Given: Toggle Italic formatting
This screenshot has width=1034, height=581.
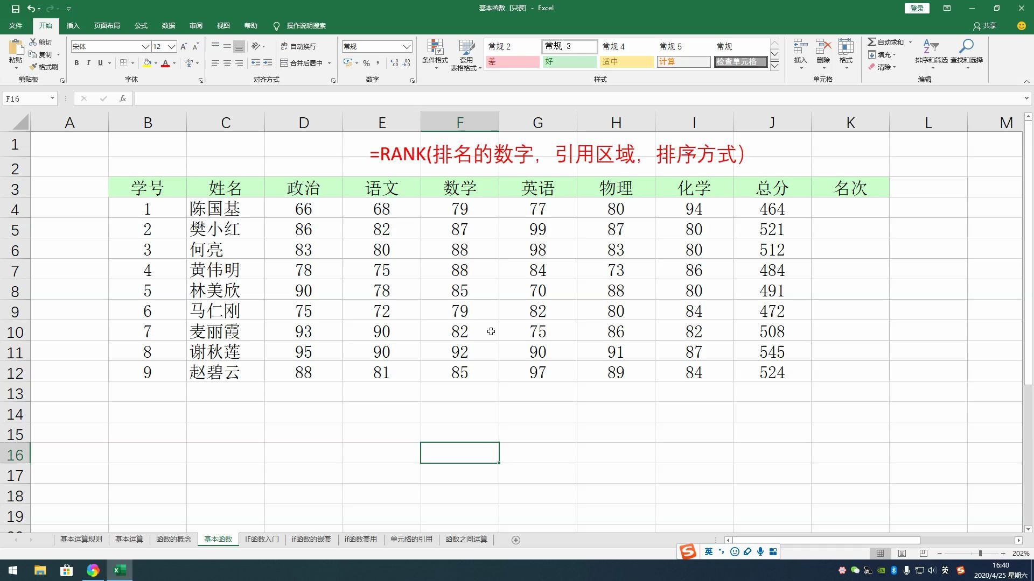Looking at the screenshot, I should coord(88,63).
